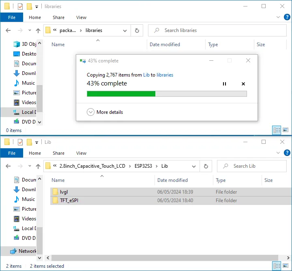Go up one level in libraries window
The height and width of the screenshot is (271, 292).
(38, 30)
